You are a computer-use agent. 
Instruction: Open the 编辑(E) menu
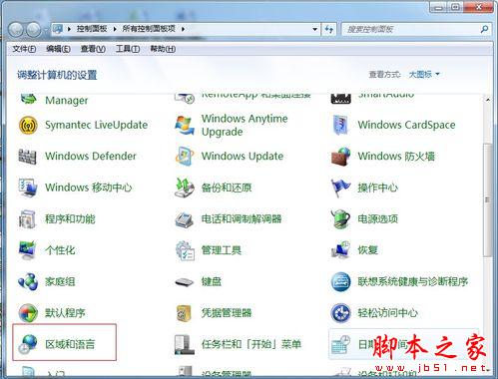pos(58,49)
